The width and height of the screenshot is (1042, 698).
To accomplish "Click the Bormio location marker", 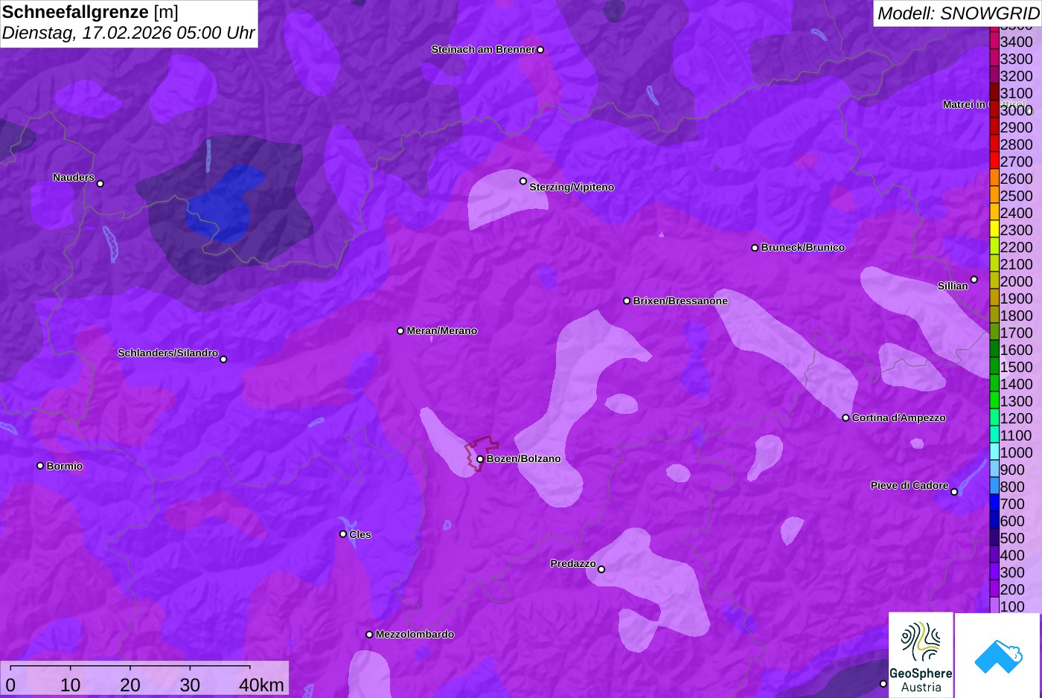I will pos(40,466).
